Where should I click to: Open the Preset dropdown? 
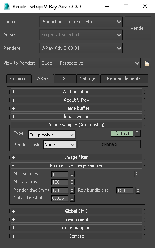81,35
